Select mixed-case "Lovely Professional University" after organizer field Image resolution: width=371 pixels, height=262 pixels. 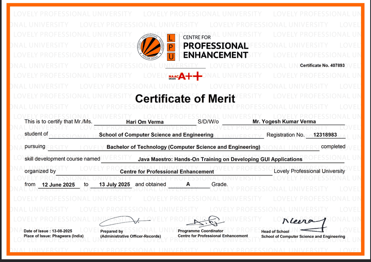[310, 171]
